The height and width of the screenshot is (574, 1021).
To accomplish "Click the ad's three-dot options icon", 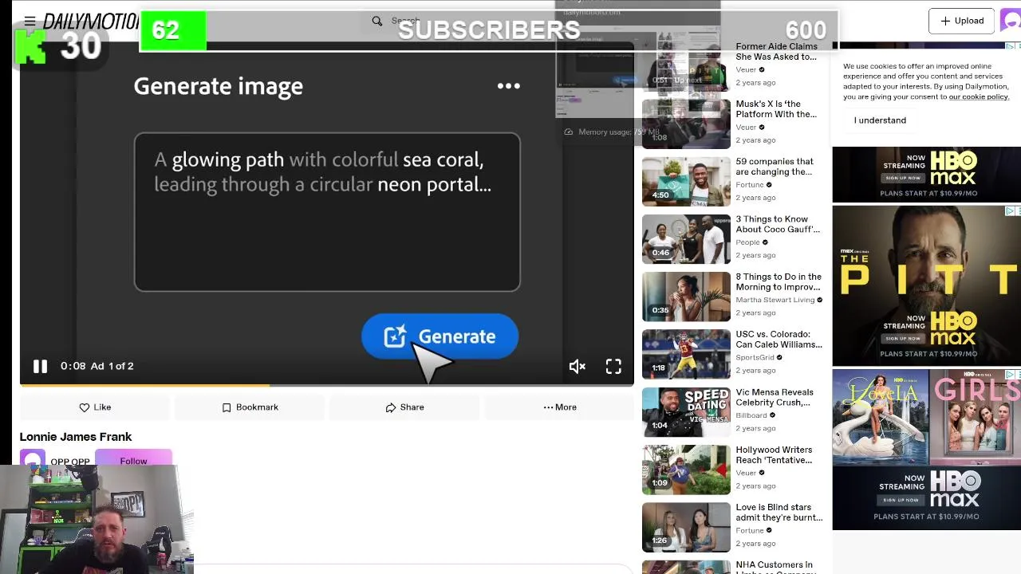I will (509, 86).
